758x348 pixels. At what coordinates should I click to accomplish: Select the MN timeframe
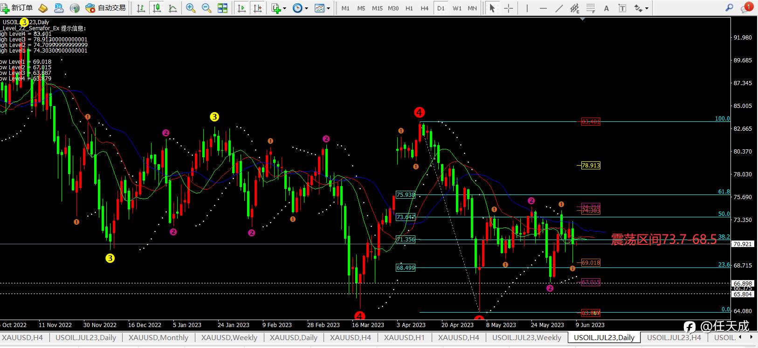[x=472, y=8]
